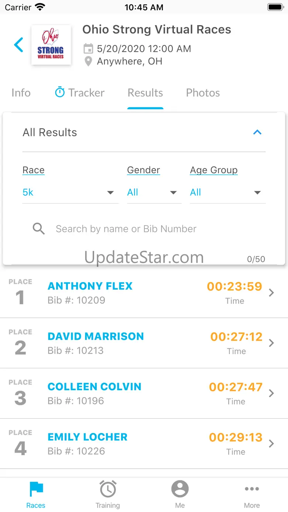Screen dimensions: 288x512
Task: Tap the location pin icon
Action: click(88, 61)
